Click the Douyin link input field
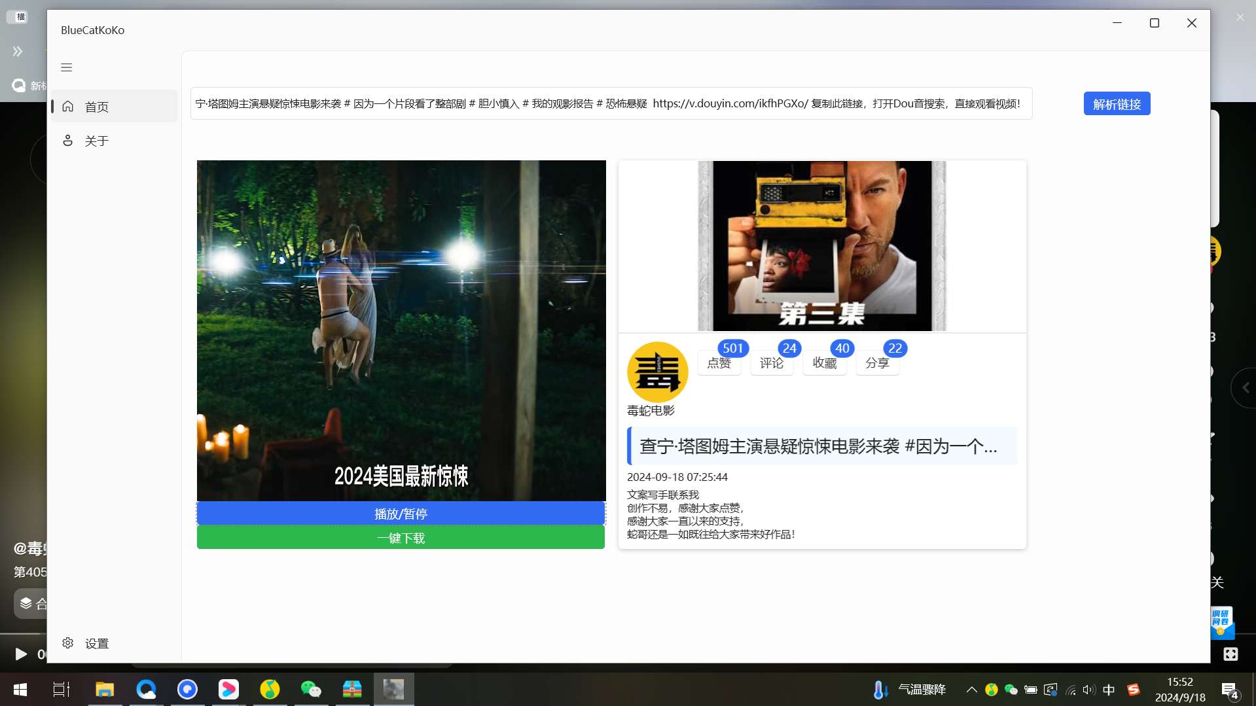Screen dimensions: 1256x706 (611, 103)
